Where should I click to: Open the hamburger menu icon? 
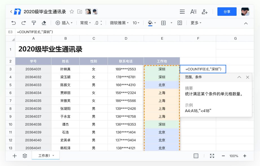[x=182, y=12]
